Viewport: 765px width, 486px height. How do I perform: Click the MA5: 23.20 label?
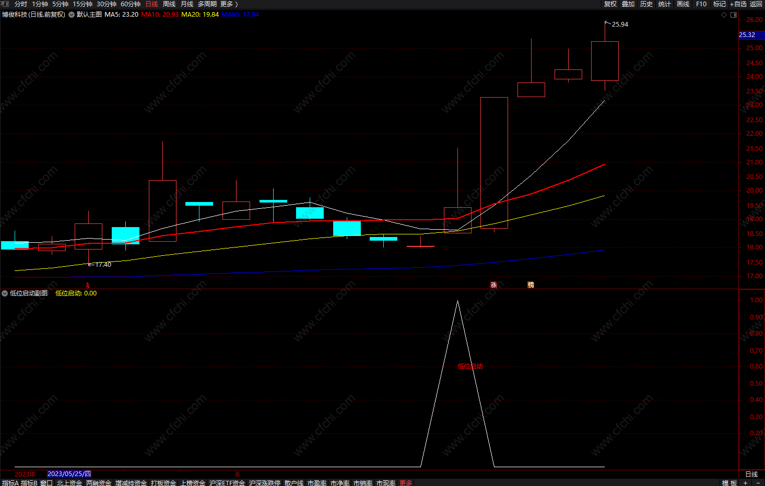[x=122, y=15]
